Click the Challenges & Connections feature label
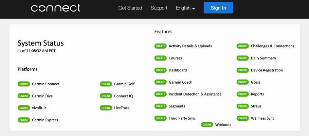 (x=272, y=46)
